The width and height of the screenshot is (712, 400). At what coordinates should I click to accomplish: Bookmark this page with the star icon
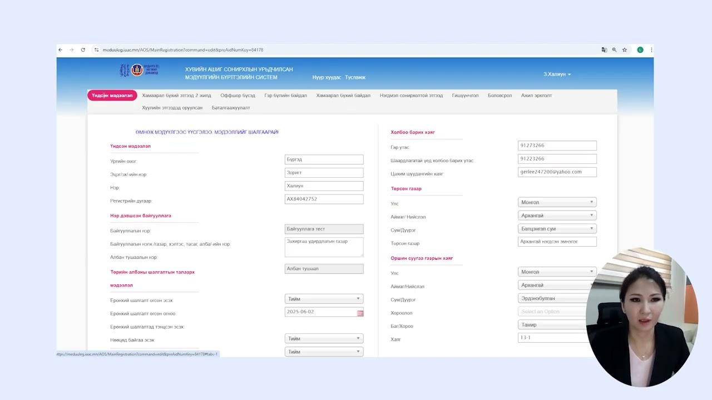tap(625, 50)
